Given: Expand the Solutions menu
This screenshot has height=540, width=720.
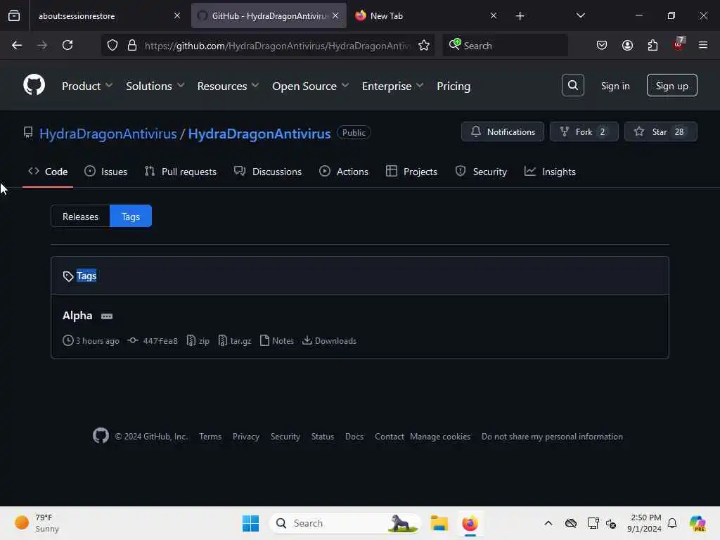Looking at the screenshot, I should tap(155, 86).
